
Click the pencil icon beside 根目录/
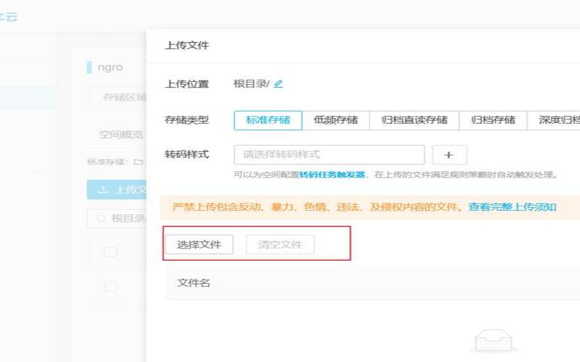tap(278, 84)
